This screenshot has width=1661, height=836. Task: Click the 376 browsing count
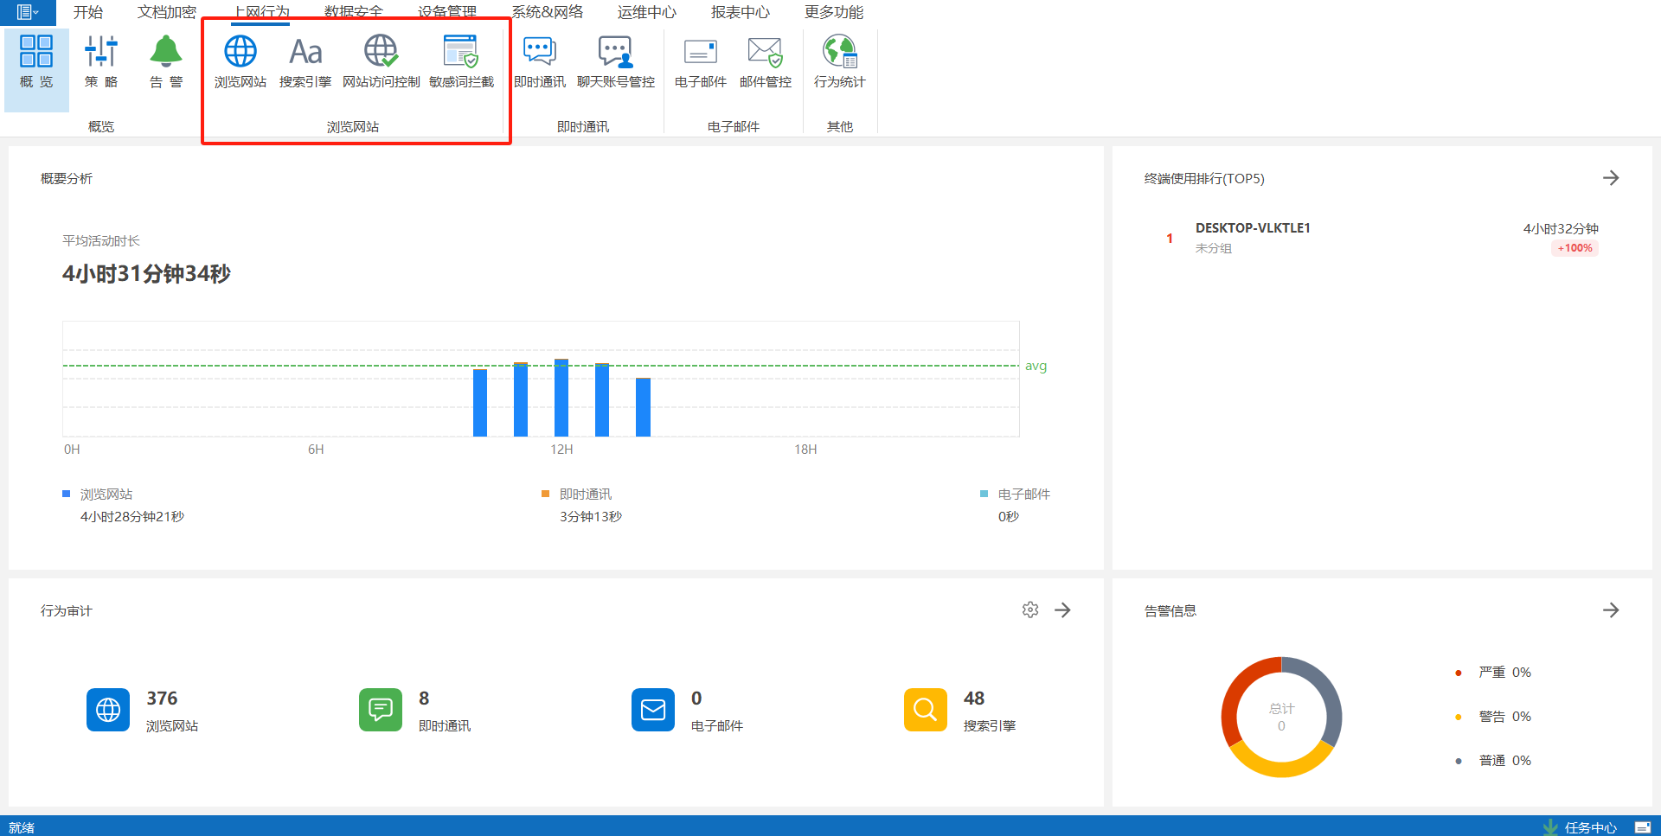[x=162, y=699]
